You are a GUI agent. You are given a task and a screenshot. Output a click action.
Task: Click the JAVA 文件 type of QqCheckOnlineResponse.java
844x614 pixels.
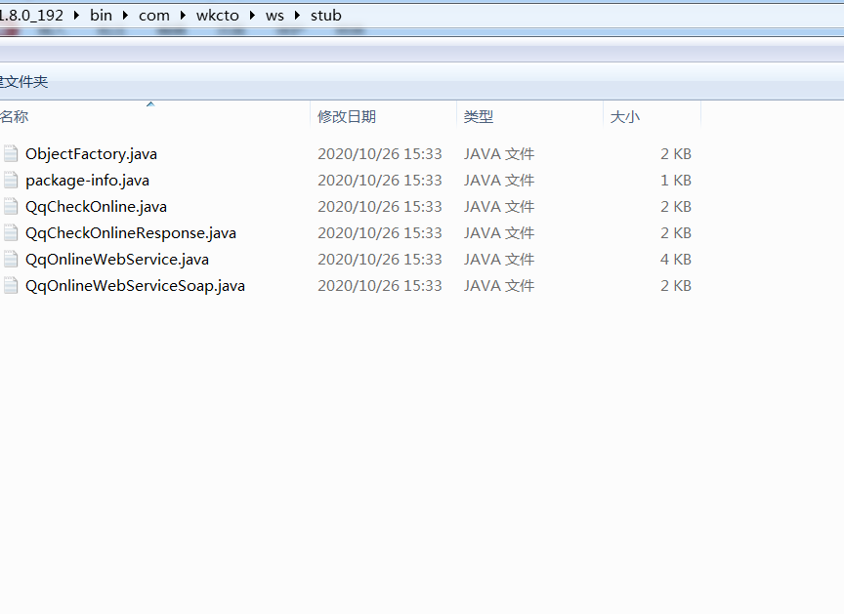coord(499,232)
